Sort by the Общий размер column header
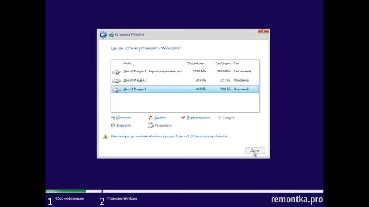 (x=196, y=63)
